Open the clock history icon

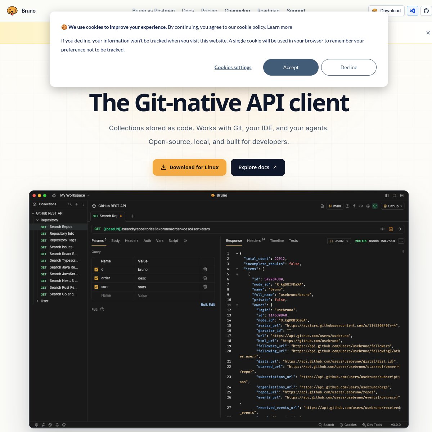pos(347,206)
